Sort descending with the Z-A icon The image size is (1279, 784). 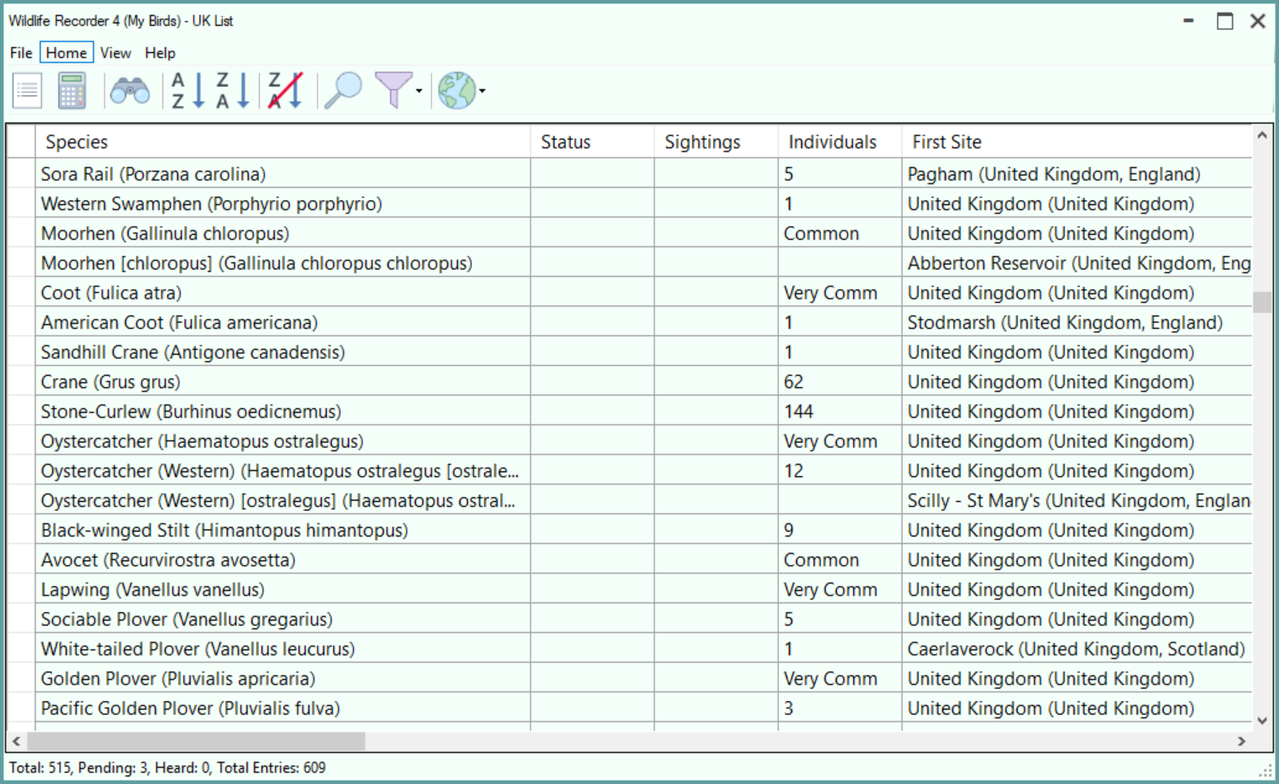click(x=233, y=91)
